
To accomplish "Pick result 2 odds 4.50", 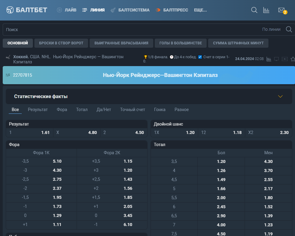I will click(124, 132).
